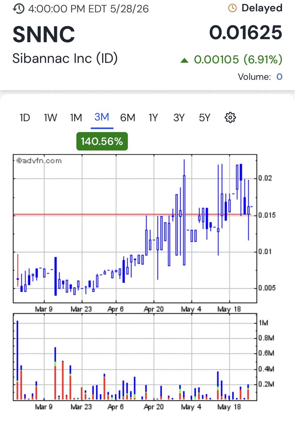Select the 3Y chart range
This screenshot has width=295, height=426.
(x=179, y=118)
